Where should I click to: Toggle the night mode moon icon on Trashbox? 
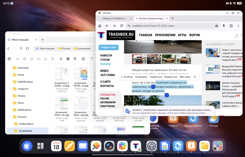pos(236,35)
